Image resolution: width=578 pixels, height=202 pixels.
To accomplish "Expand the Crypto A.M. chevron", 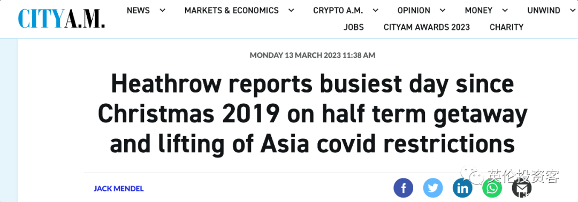I will 375,11.
